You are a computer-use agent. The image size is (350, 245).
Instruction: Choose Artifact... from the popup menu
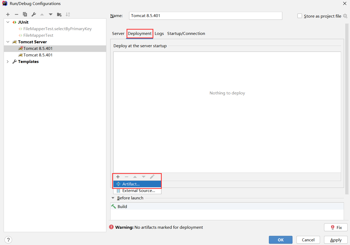(137, 184)
